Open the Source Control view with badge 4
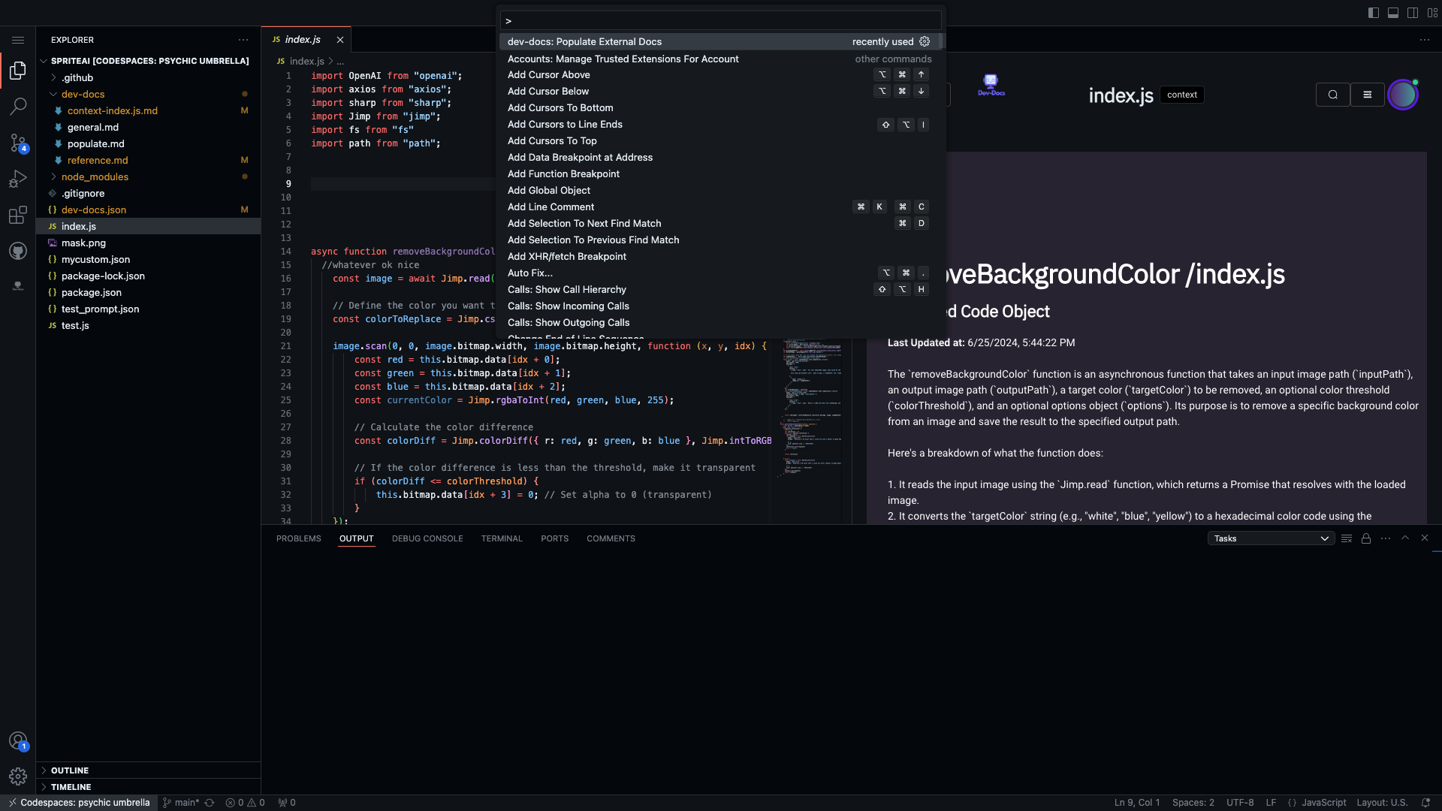 pyautogui.click(x=18, y=143)
